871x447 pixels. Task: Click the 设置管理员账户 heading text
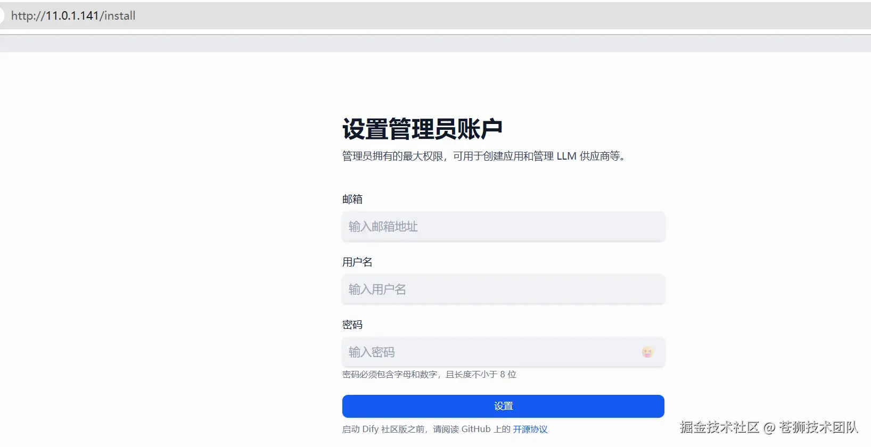422,129
